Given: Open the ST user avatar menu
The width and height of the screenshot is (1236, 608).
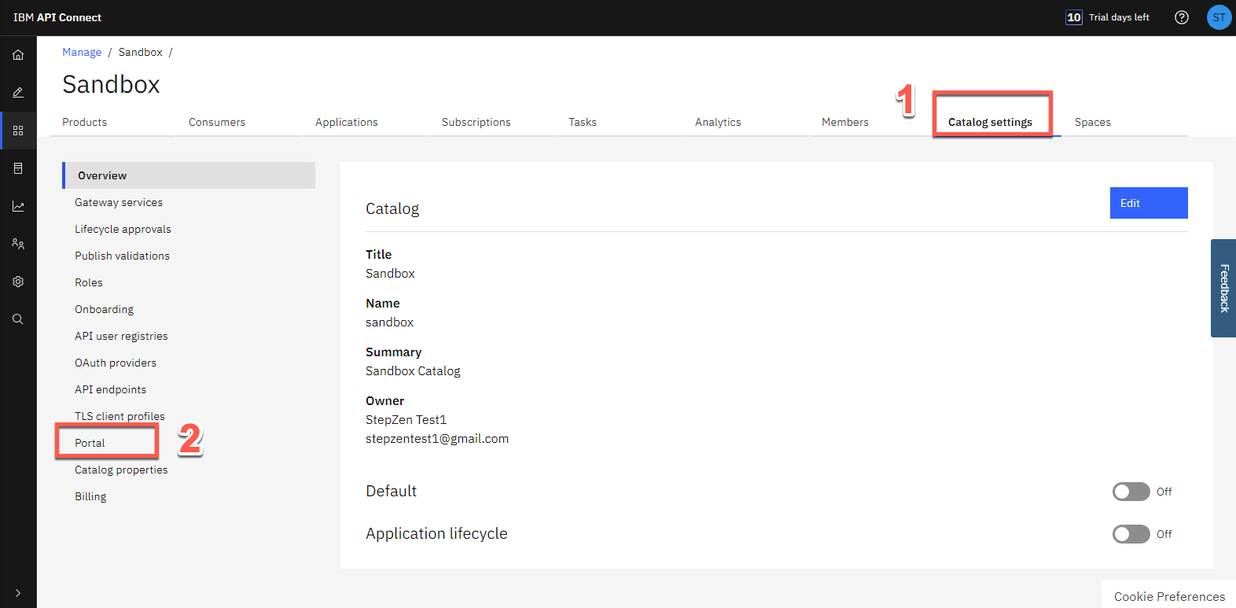Looking at the screenshot, I should 1218,17.
